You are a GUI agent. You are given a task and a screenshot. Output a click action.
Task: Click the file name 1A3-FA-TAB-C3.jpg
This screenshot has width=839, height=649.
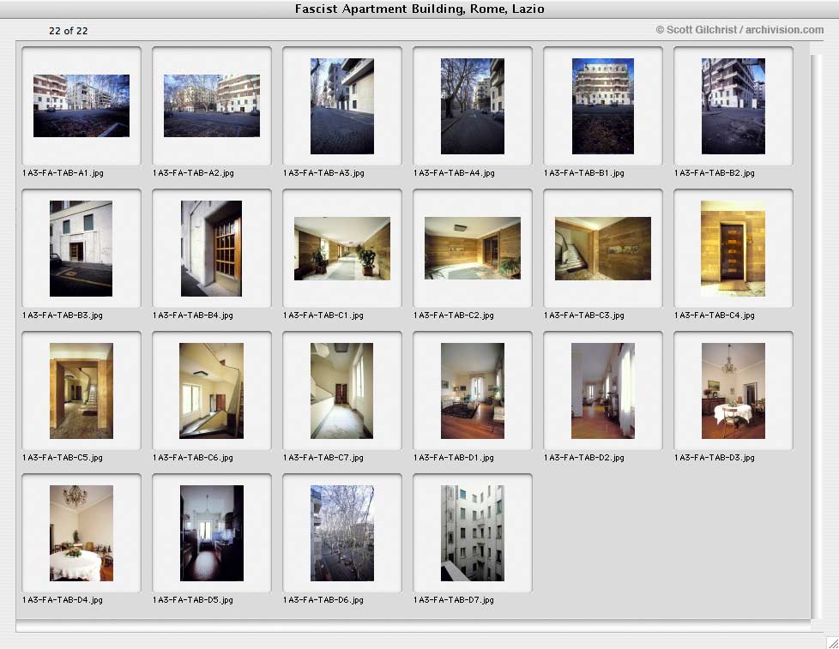click(584, 315)
